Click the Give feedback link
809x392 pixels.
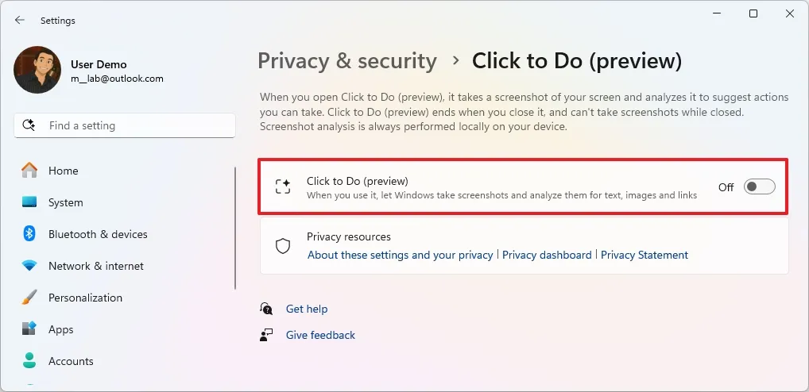(320, 335)
